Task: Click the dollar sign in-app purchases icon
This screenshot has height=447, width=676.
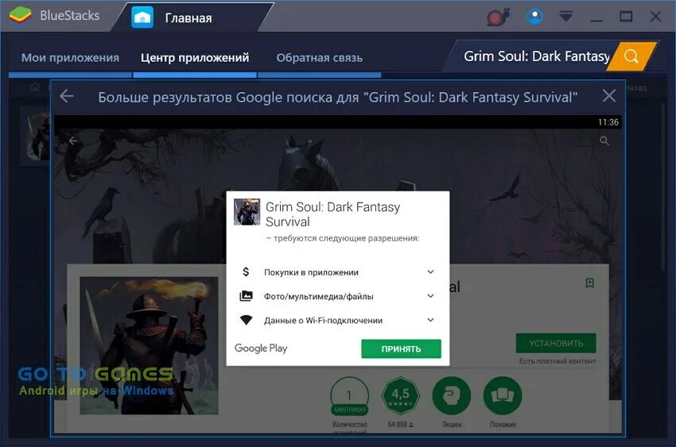Action: 246,272
